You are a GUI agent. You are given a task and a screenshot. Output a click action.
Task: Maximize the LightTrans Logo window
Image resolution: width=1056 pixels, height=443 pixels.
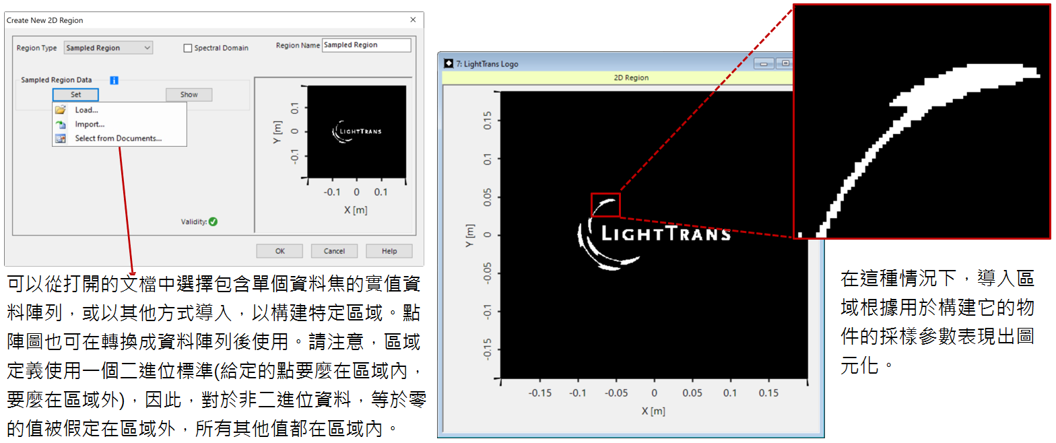[785, 64]
